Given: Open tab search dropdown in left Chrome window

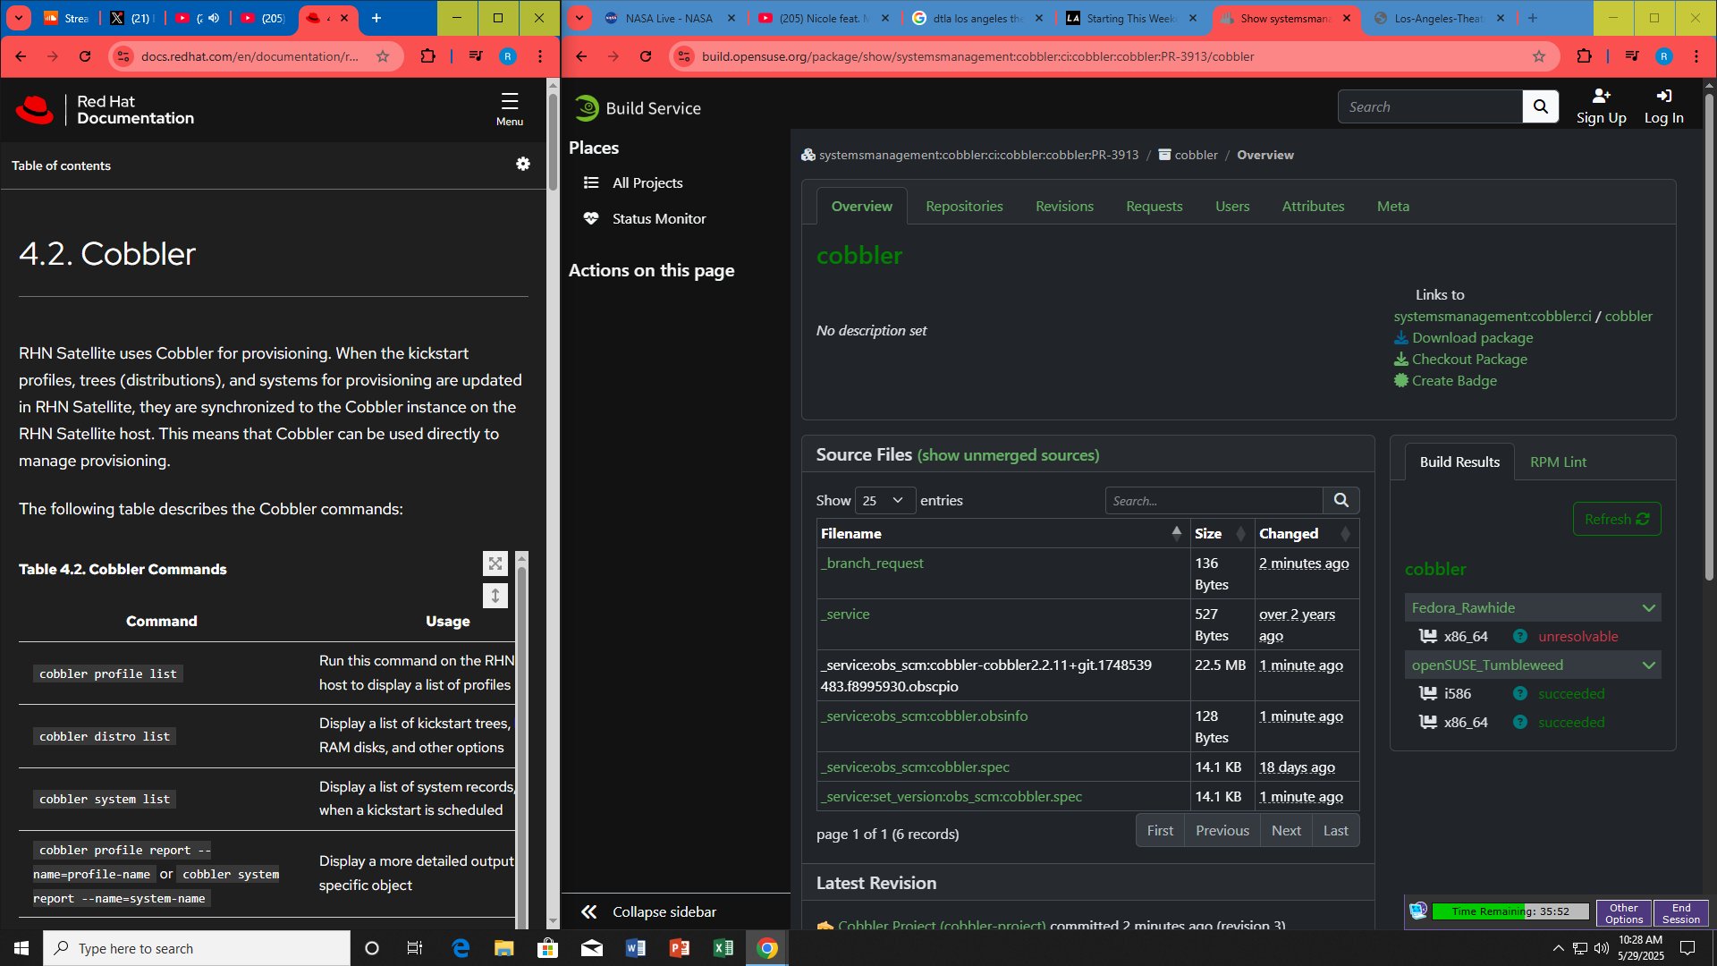Looking at the screenshot, I should coord(18,18).
